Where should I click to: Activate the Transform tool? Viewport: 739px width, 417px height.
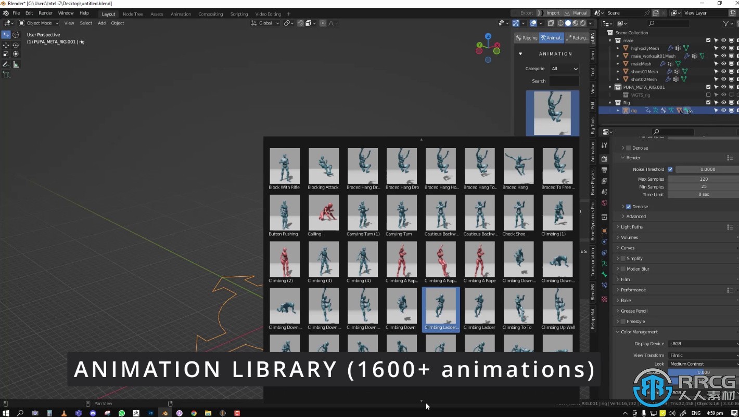[16, 54]
